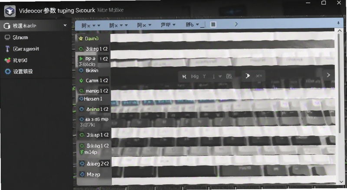Open the fifth toolbar dropdown before the square
The height and width of the screenshot is (190, 347).
192,25
